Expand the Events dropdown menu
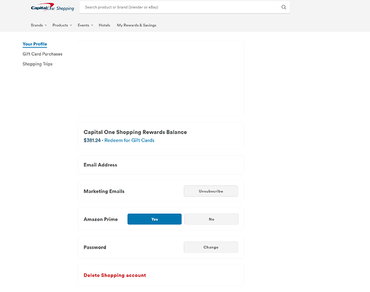 [85, 25]
